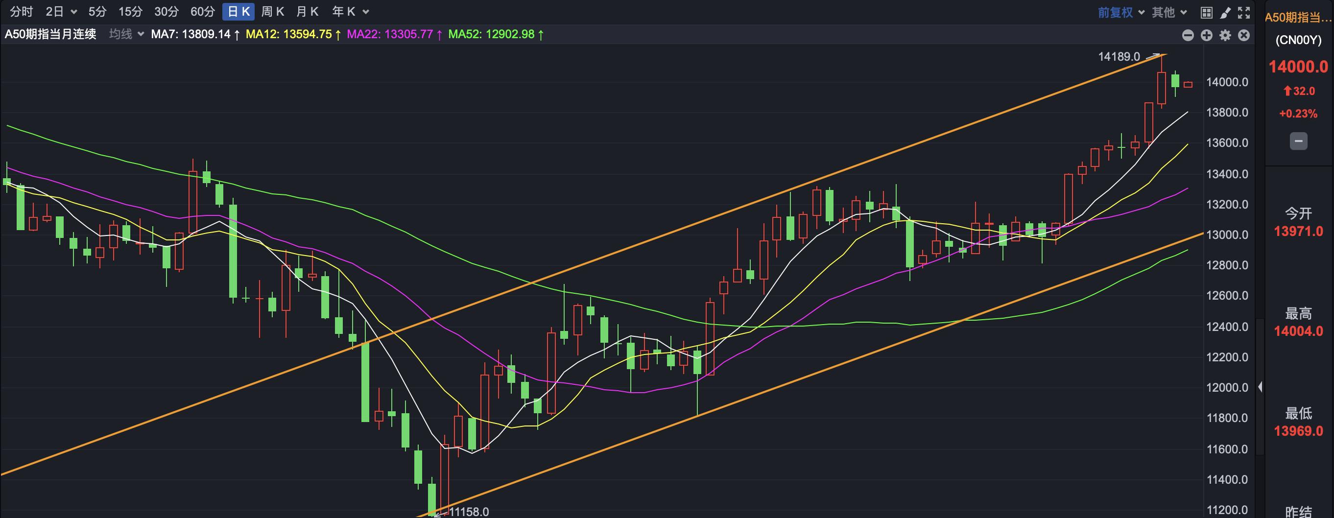This screenshot has height=518, width=1334.
Task: Expand the 2日 period dropdown
Action: point(73,12)
